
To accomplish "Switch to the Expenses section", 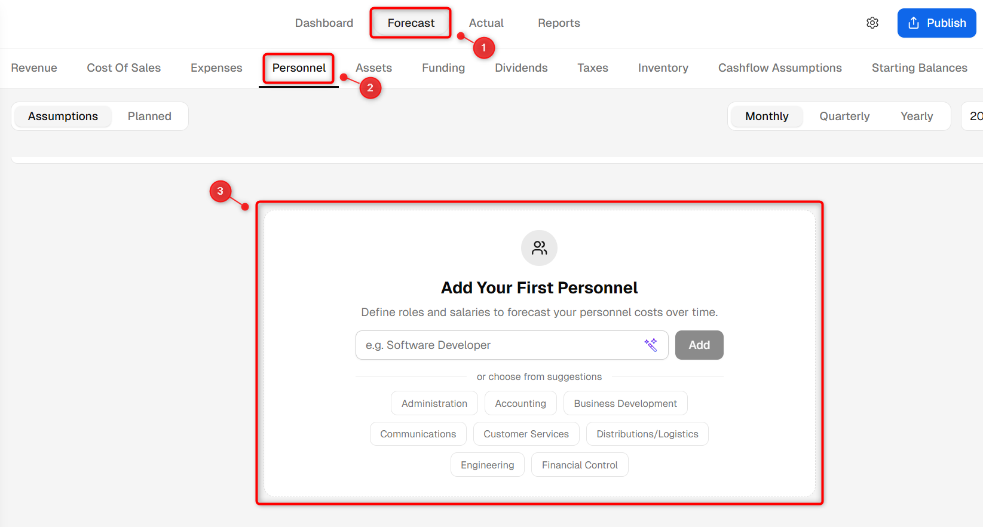I will point(216,68).
